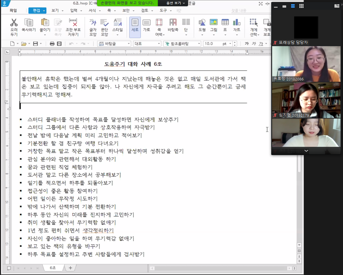Open the 파일 menu
The width and height of the screenshot is (343, 275).
point(13,10)
